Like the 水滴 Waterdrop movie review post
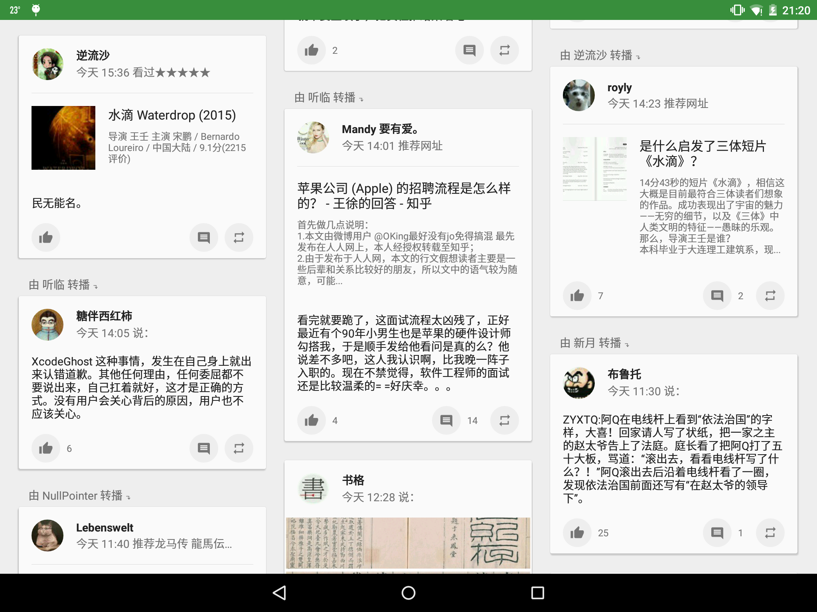Image resolution: width=817 pixels, height=612 pixels. [45, 237]
